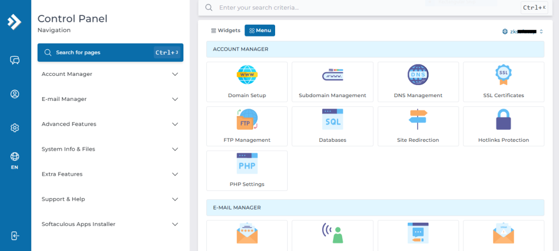This screenshot has height=251, width=559.
Task: Click the DNS Management icon
Action: pyautogui.click(x=418, y=74)
